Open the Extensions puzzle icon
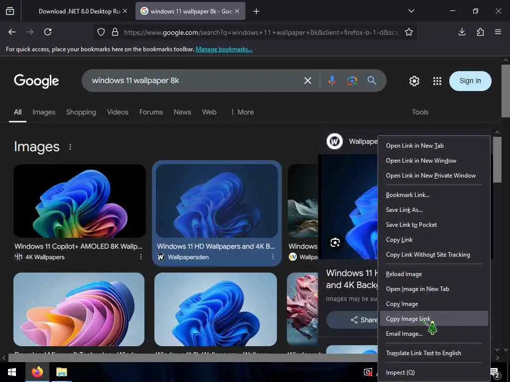510x382 pixels. point(480,32)
